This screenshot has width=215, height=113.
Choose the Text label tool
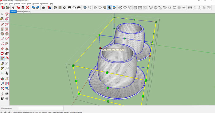tap(7, 69)
